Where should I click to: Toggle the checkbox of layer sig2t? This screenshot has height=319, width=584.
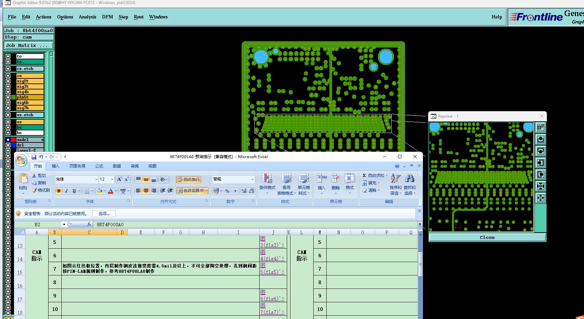[8, 81]
